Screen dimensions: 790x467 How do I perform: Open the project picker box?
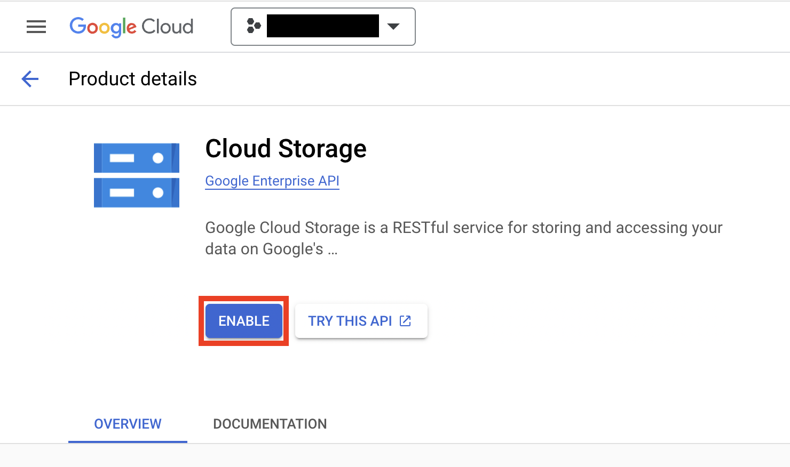pyautogui.click(x=323, y=27)
